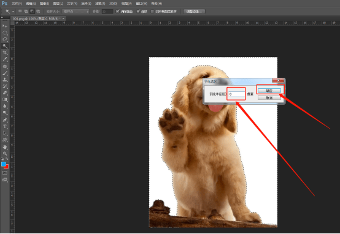340x234 pixels.
Task: Open the 取样大小 sample size dropdown
Action: pyautogui.click(x=75, y=12)
